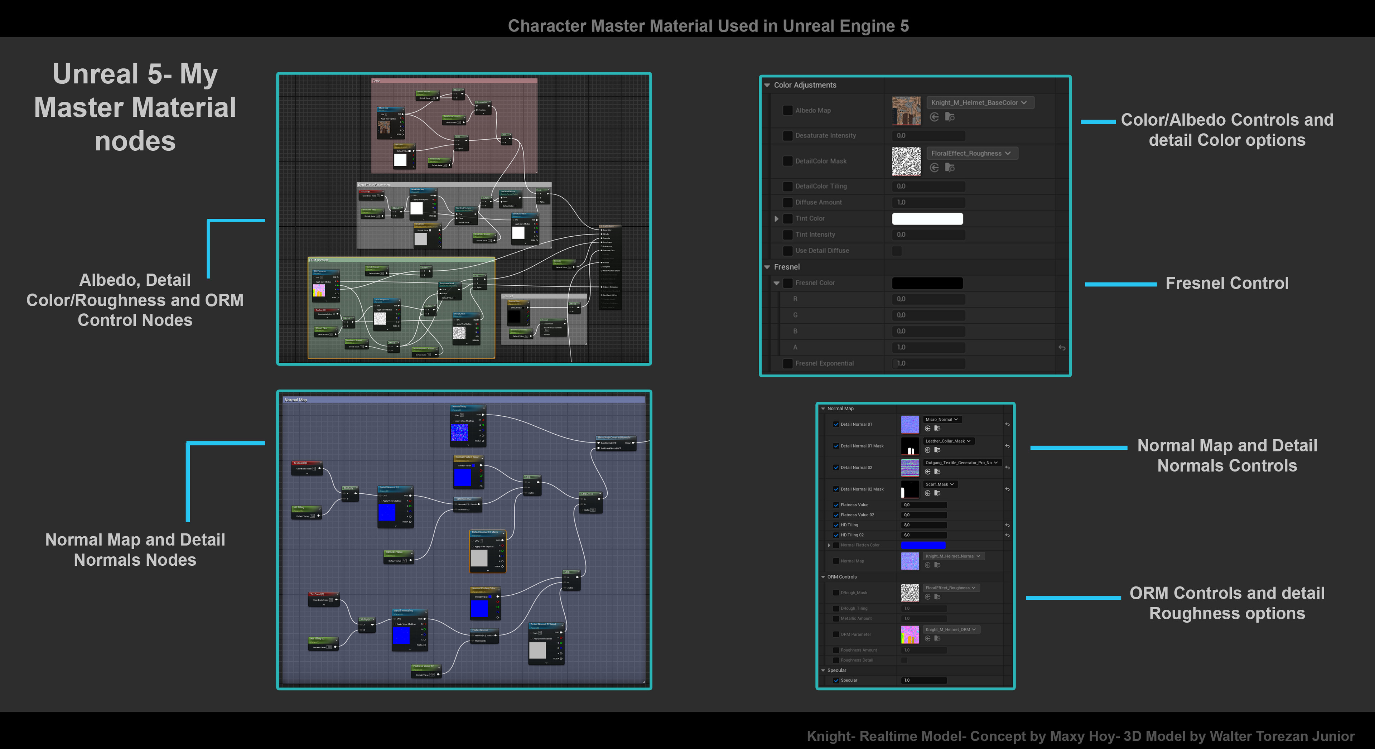Click the reset button beside Fresnel Alpha value
Viewport: 1375px width, 749px height.
point(1062,348)
